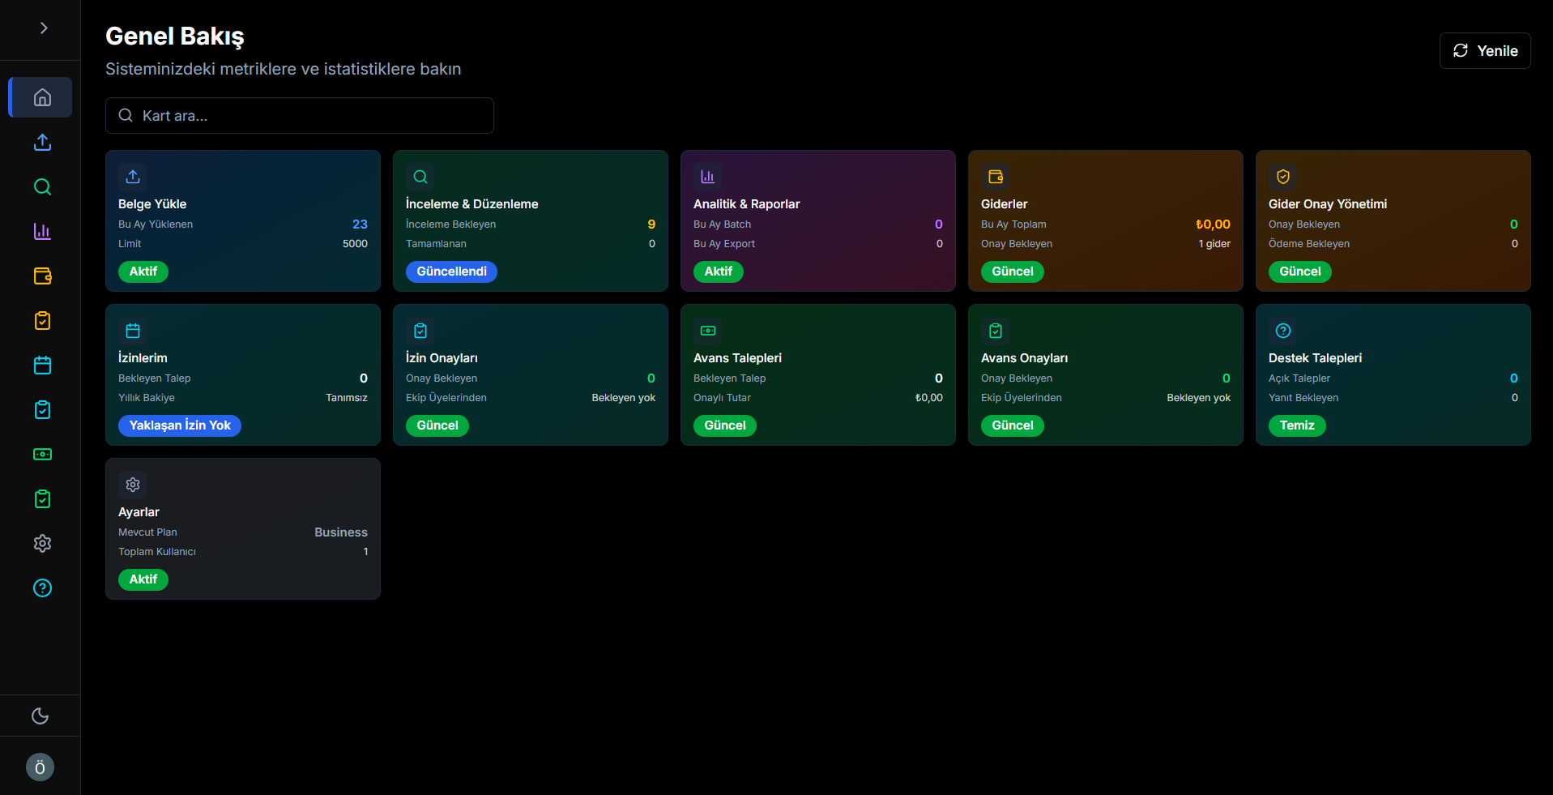
Task: Open the upload icon in the sidebar
Action: click(42, 143)
